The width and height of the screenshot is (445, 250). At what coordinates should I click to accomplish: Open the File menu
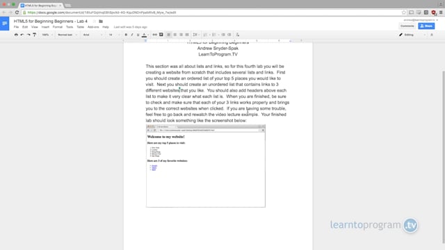pos(16,27)
